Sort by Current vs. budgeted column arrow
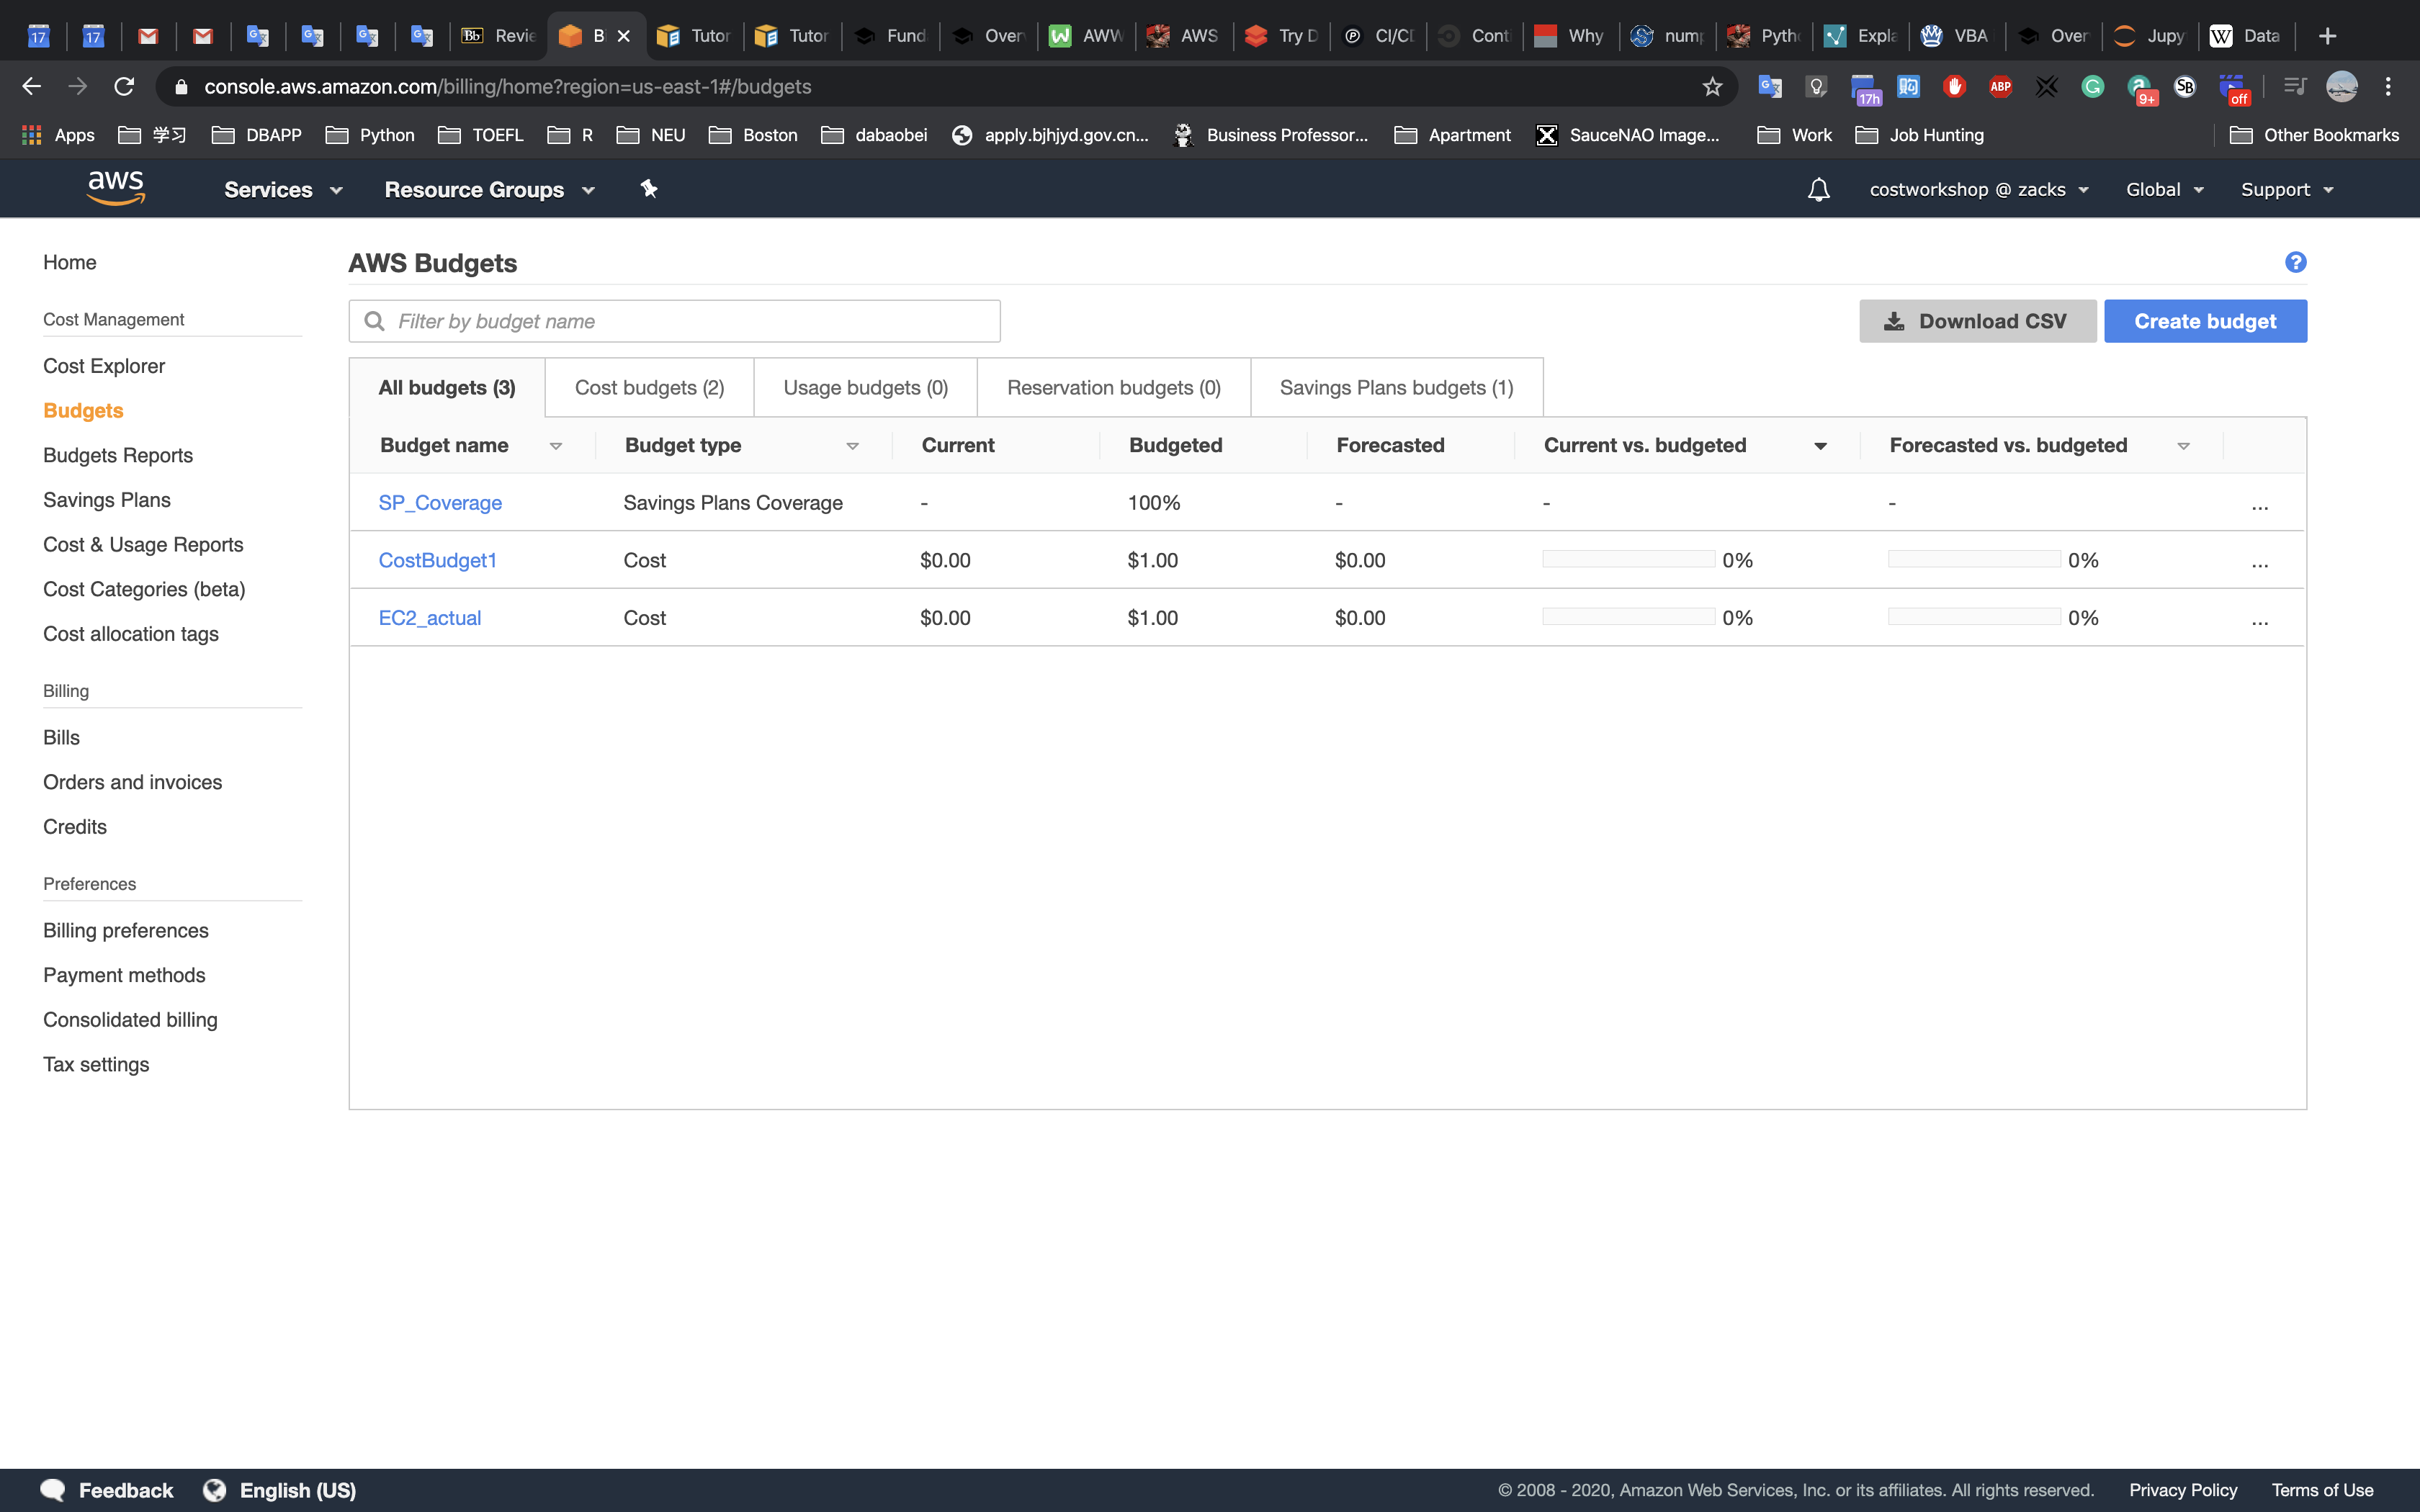2420x1512 pixels. (x=1820, y=446)
